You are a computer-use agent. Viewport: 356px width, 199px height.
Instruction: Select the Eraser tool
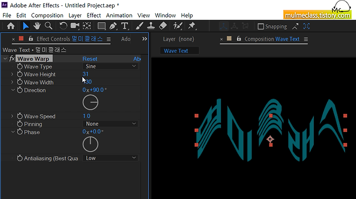(163, 26)
